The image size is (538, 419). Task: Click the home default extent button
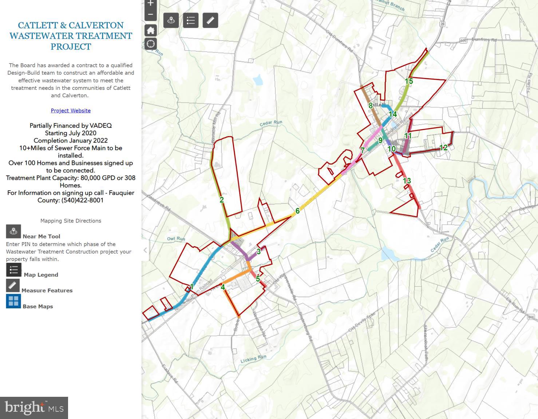coord(151,30)
